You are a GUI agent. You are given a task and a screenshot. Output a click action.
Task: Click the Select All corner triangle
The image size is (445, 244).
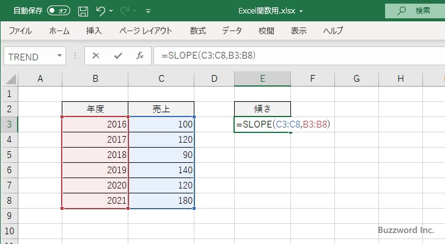[x=11, y=79]
